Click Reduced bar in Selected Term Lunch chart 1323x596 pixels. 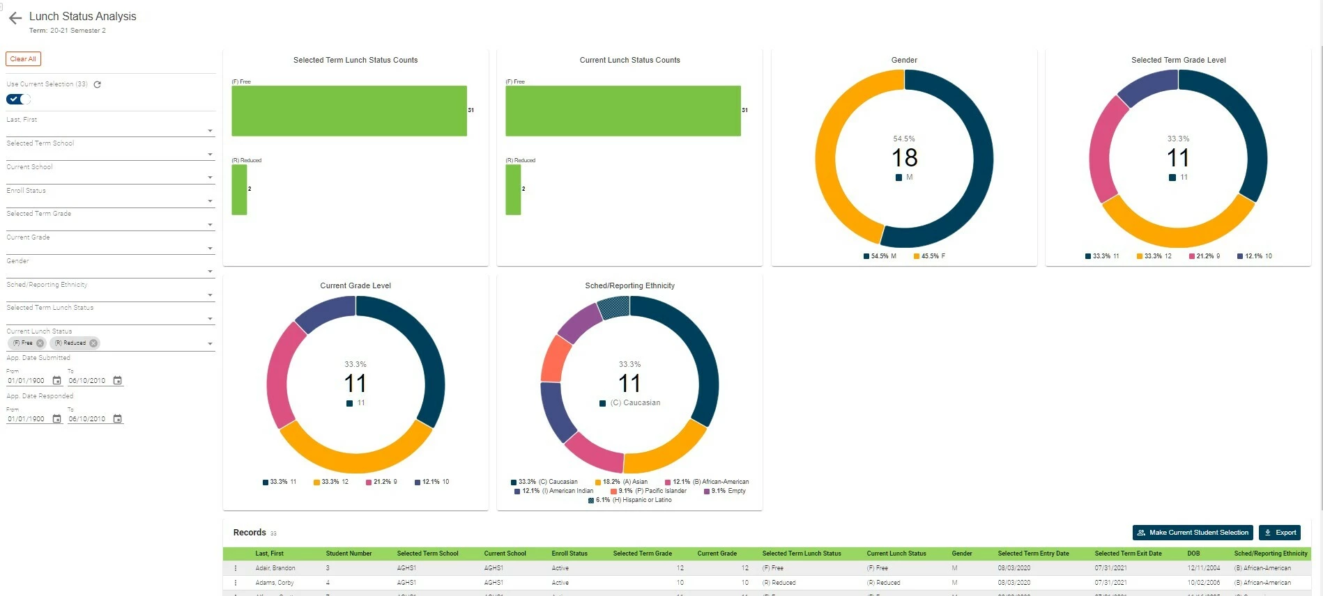(x=239, y=189)
